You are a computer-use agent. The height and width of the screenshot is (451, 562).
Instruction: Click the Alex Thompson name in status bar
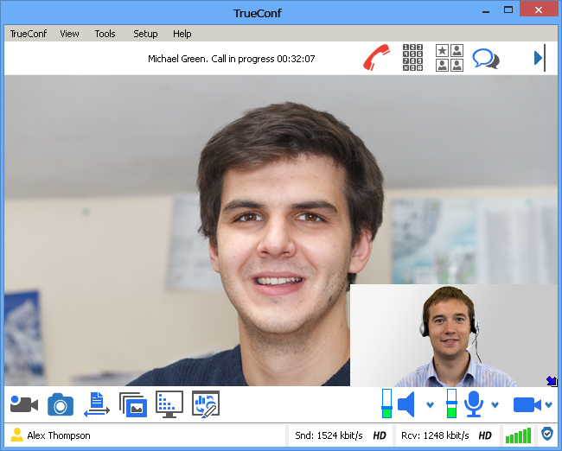pyautogui.click(x=59, y=435)
